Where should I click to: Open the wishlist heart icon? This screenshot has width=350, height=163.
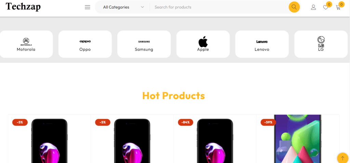click(x=326, y=8)
